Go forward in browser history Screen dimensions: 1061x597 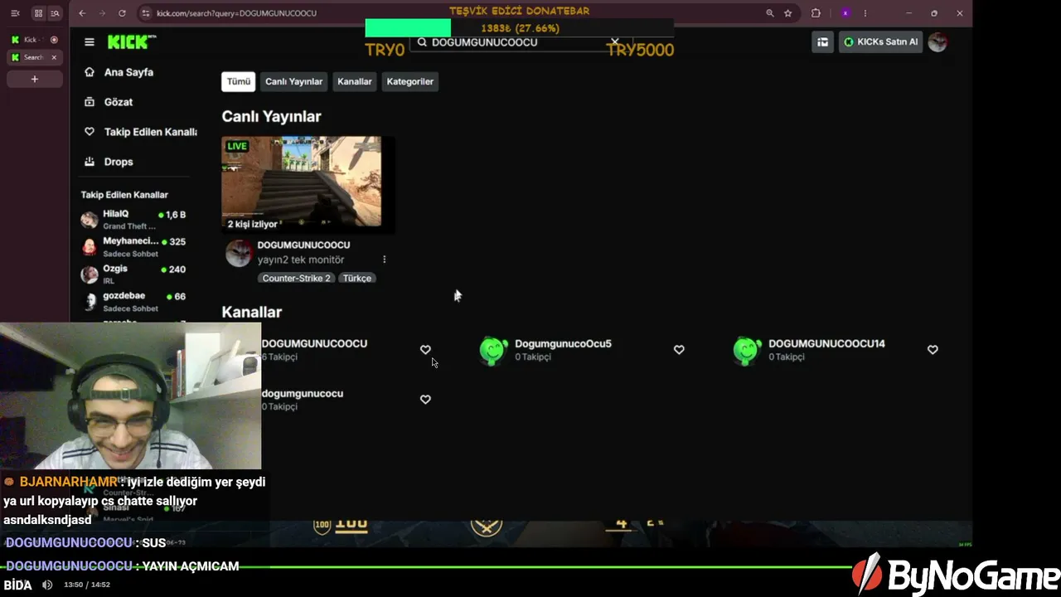tap(102, 13)
